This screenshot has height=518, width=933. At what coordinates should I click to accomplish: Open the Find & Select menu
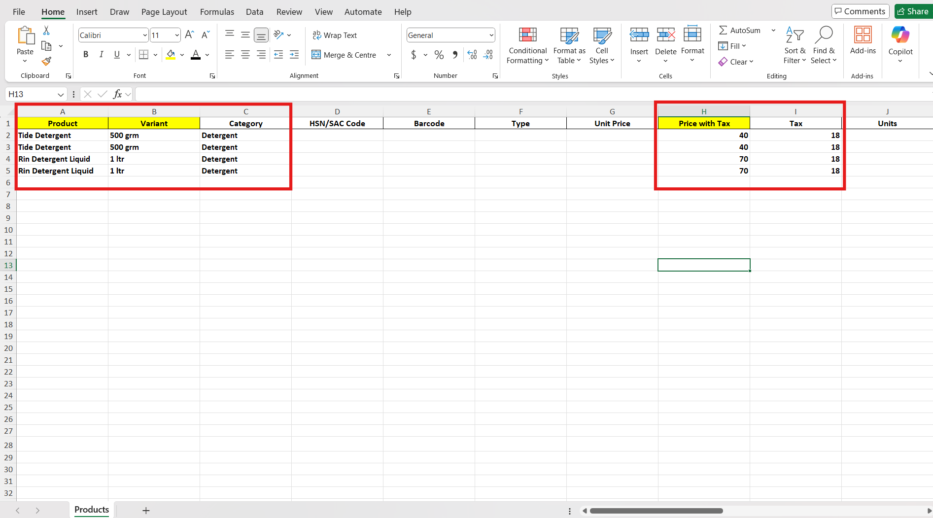coord(824,45)
